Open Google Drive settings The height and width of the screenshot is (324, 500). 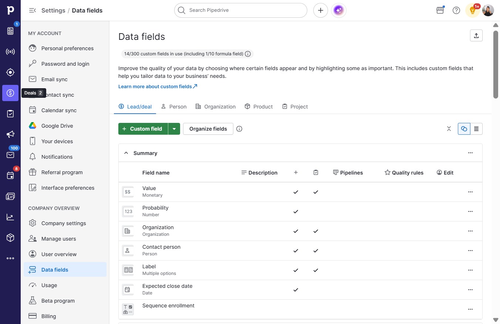point(65,126)
